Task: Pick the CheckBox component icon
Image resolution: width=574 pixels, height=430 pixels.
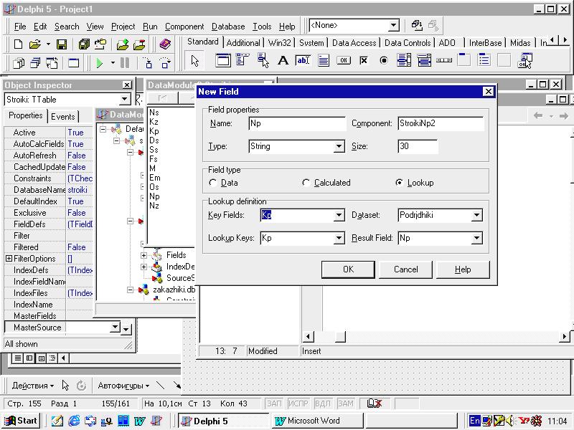Action: point(364,60)
